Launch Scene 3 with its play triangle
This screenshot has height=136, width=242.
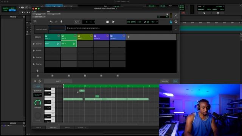(x=34, y=57)
